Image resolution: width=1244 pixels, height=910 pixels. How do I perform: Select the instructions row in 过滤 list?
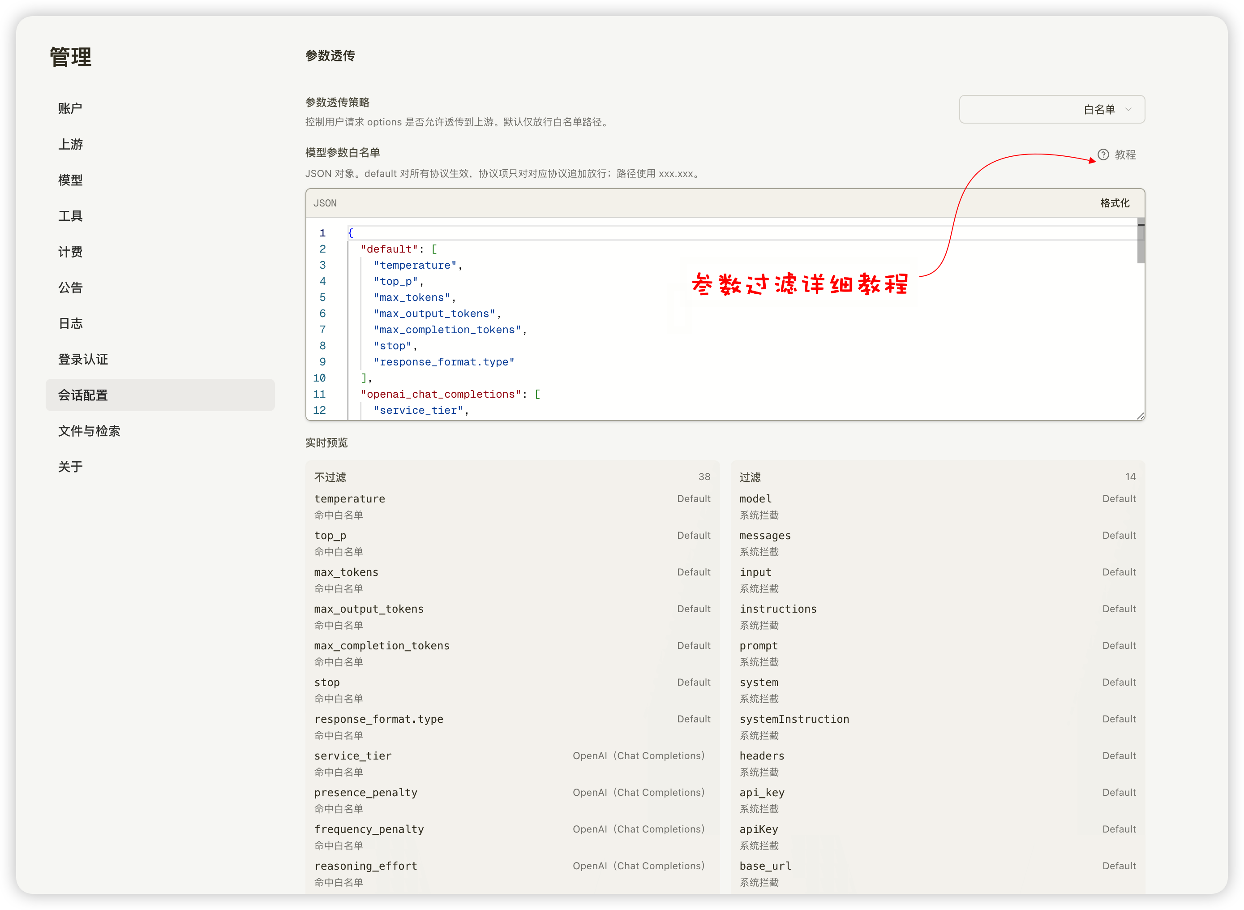click(x=937, y=617)
